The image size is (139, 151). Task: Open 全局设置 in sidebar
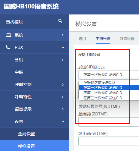coord(35,134)
